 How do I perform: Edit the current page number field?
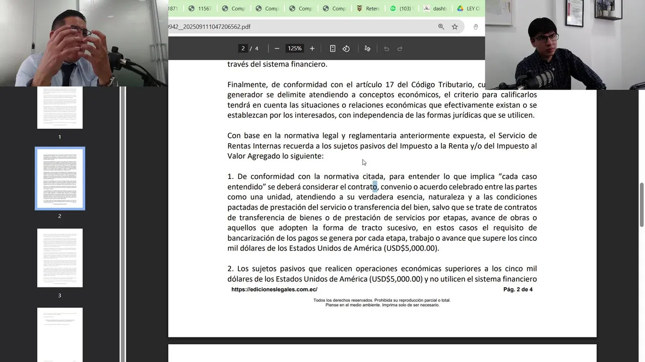243,48
